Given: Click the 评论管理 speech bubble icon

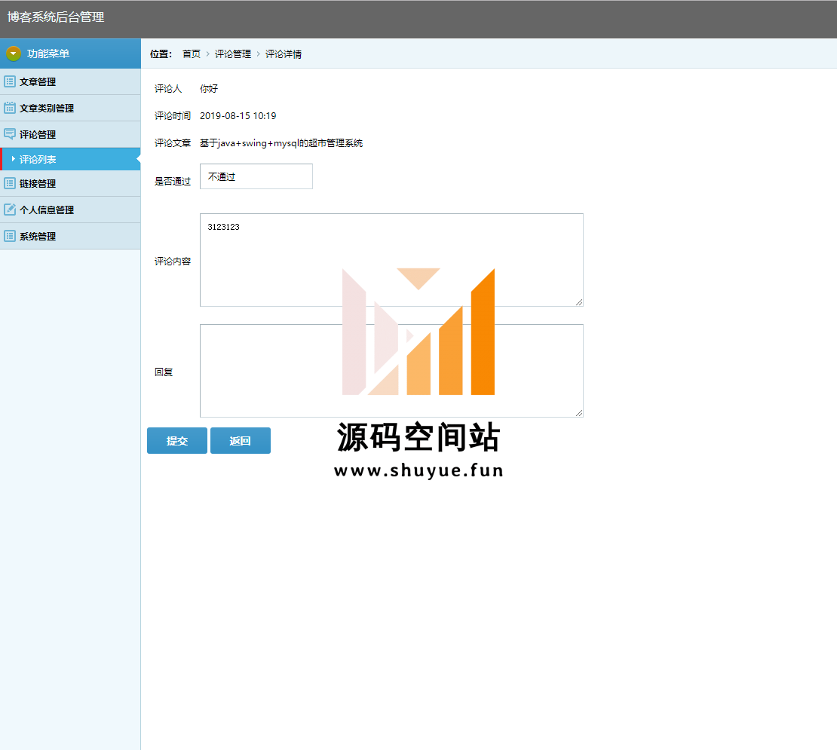Looking at the screenshot, I should pos(10,134).
